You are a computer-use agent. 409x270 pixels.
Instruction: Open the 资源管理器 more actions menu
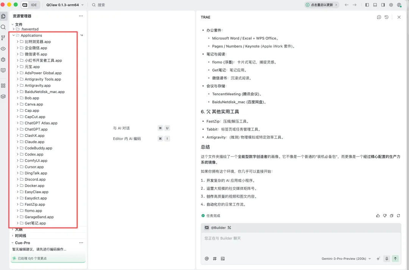[81, 16]
